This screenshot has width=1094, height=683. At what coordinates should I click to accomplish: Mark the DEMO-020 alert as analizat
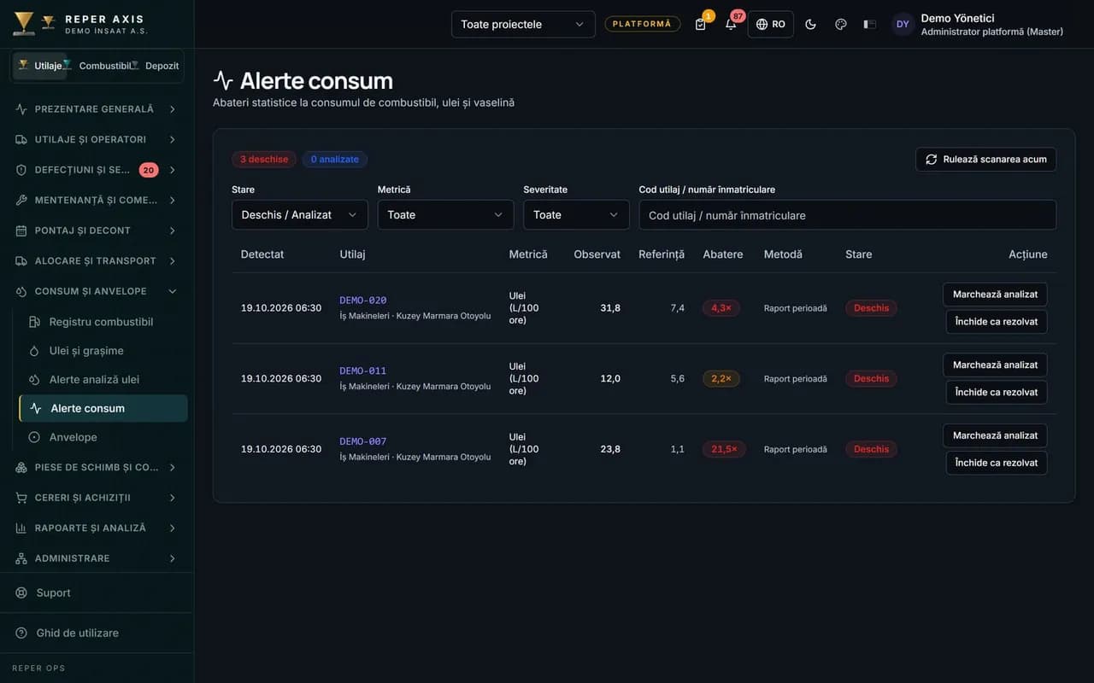click(995, 294)
